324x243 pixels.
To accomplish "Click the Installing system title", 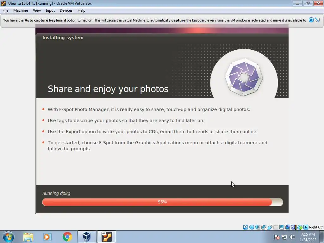I will click(63, 38).
